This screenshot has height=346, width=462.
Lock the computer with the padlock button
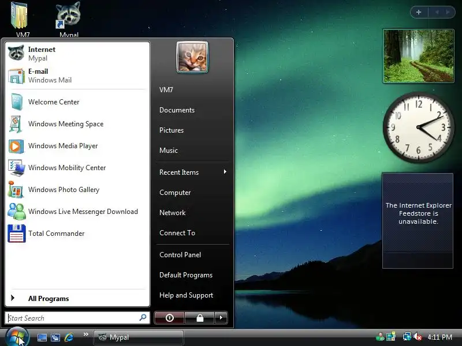click(x=200, y=318)
